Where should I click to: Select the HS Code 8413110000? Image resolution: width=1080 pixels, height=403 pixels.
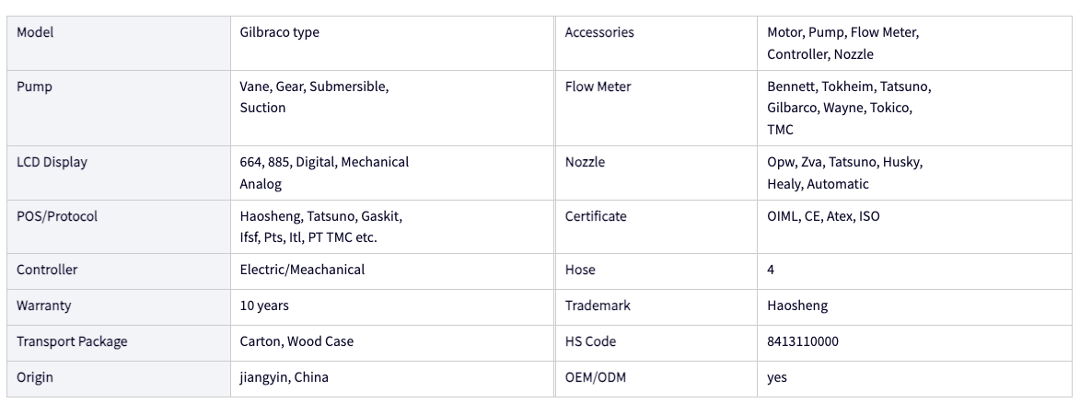(x=803, y=341)
